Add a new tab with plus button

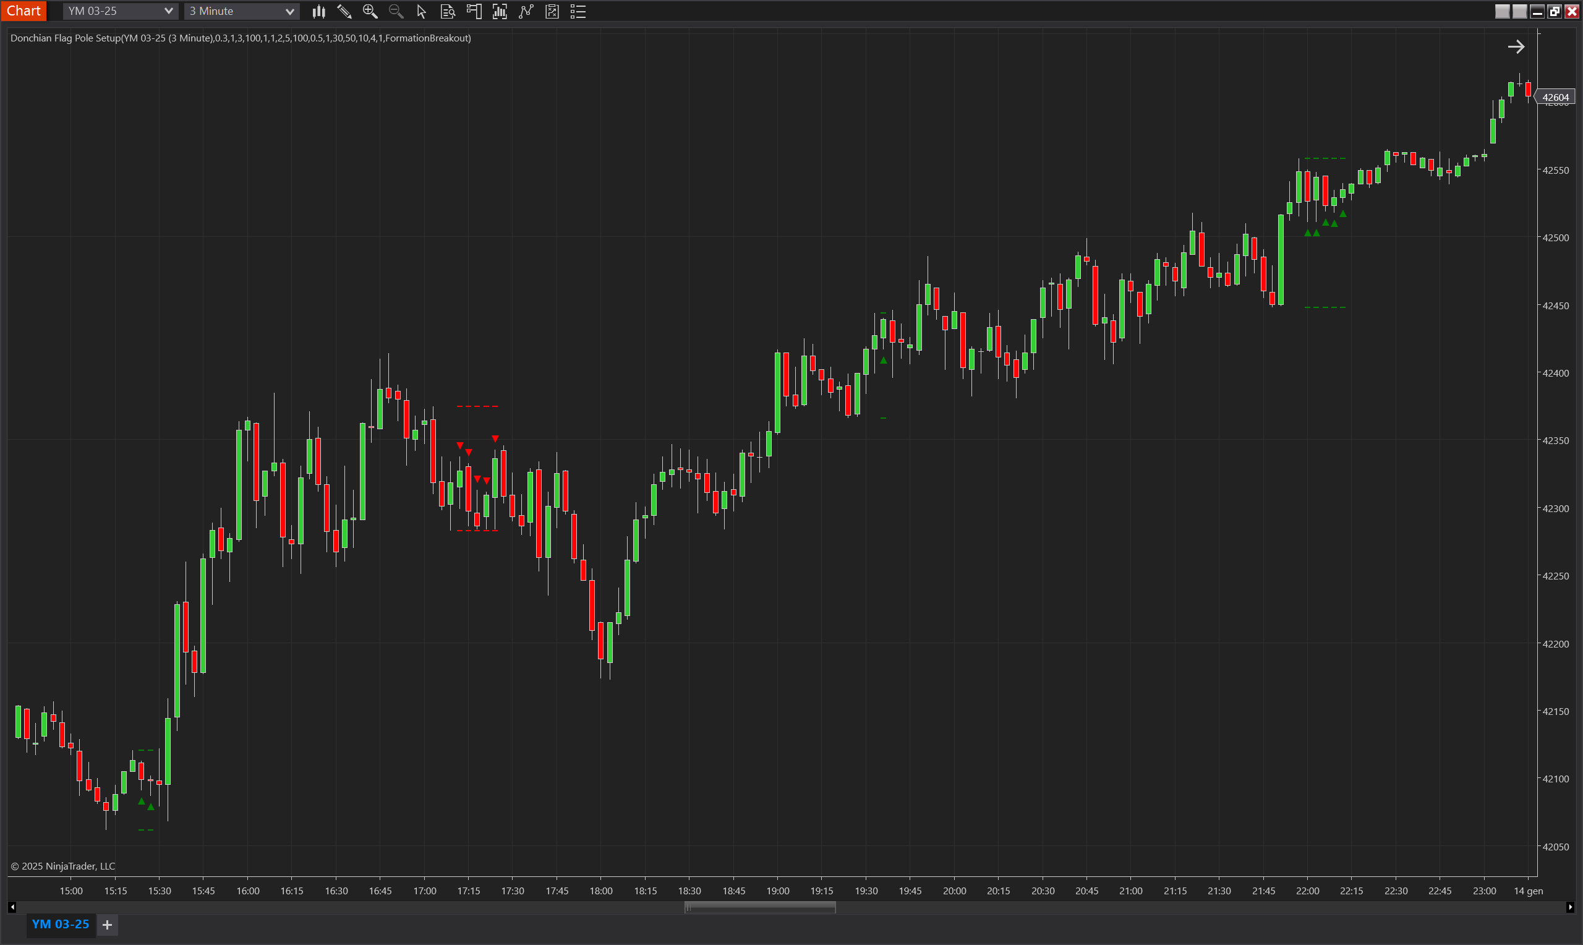tap(107, 925)
